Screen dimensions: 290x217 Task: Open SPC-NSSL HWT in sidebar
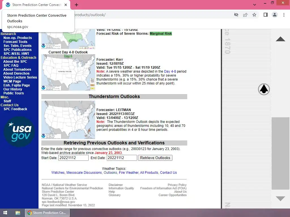16,53
